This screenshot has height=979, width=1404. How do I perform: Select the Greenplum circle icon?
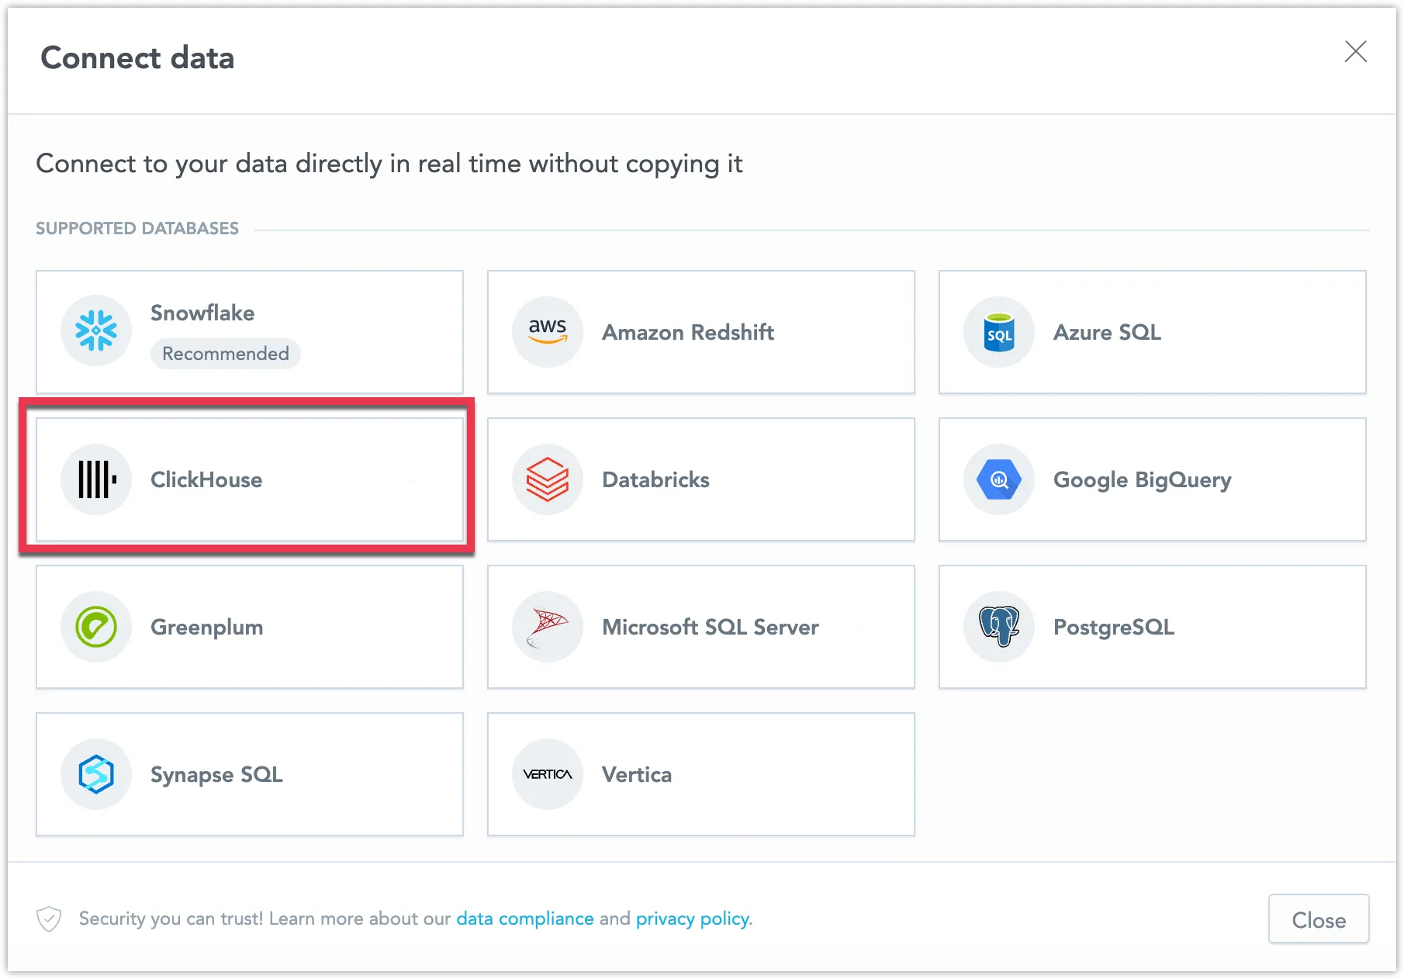coord(96,627)
